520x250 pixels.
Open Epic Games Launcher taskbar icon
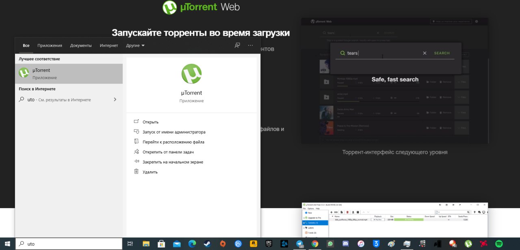tap(269, 244)
